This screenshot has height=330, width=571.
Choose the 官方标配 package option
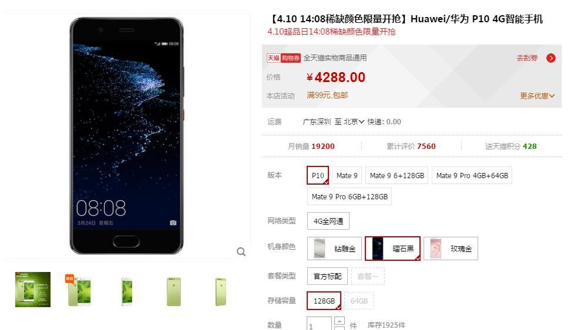tap(327, 276)
